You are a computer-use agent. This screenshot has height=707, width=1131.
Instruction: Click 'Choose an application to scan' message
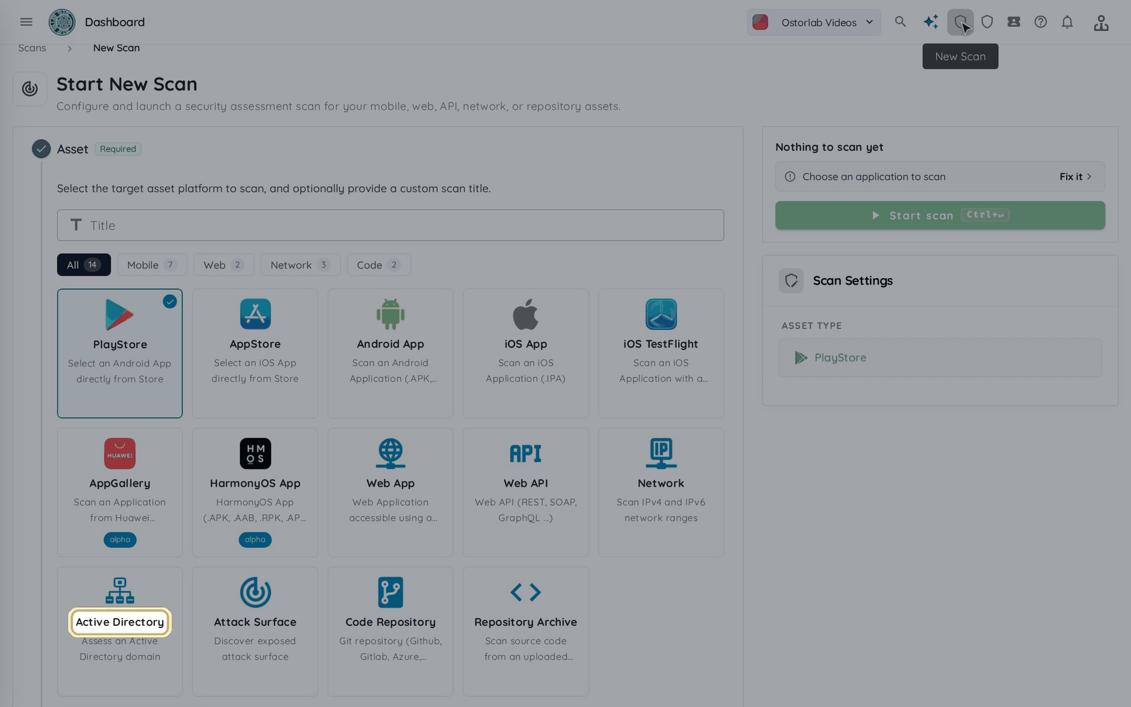click(x=874, y=177)
